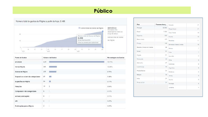Select África do Sul in the country table

(x=141, y=83)
